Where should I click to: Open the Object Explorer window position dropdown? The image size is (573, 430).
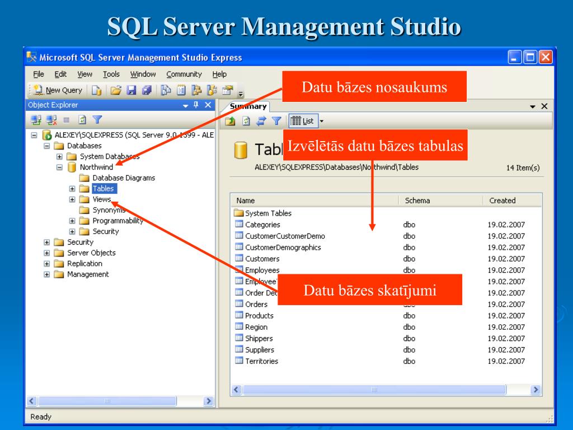(x=185, y=106)
